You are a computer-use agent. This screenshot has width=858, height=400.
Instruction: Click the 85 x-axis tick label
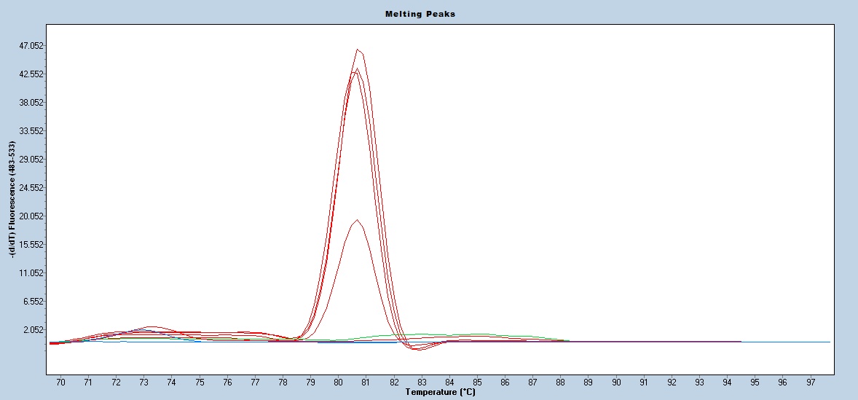[x=477, y=382]
